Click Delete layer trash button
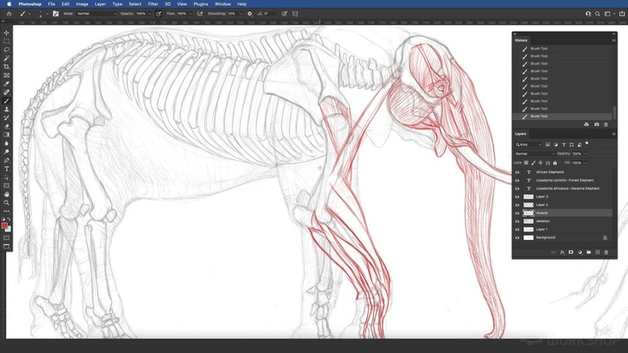628x353 pixels. 607,252
